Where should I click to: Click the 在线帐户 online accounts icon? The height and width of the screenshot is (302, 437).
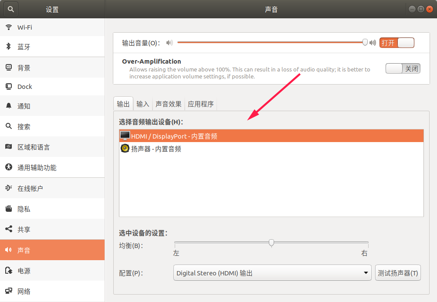click(x=9, y=188)
